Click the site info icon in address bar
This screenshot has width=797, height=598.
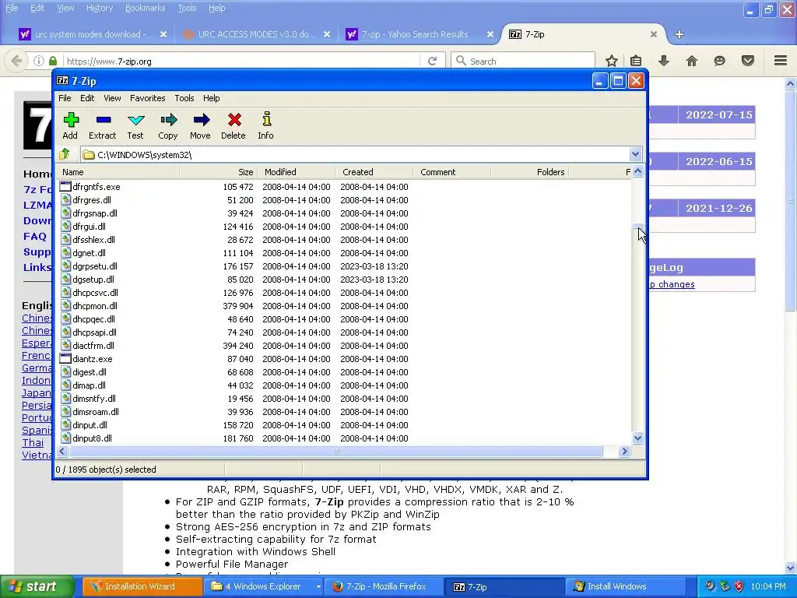tap(39, 61)
